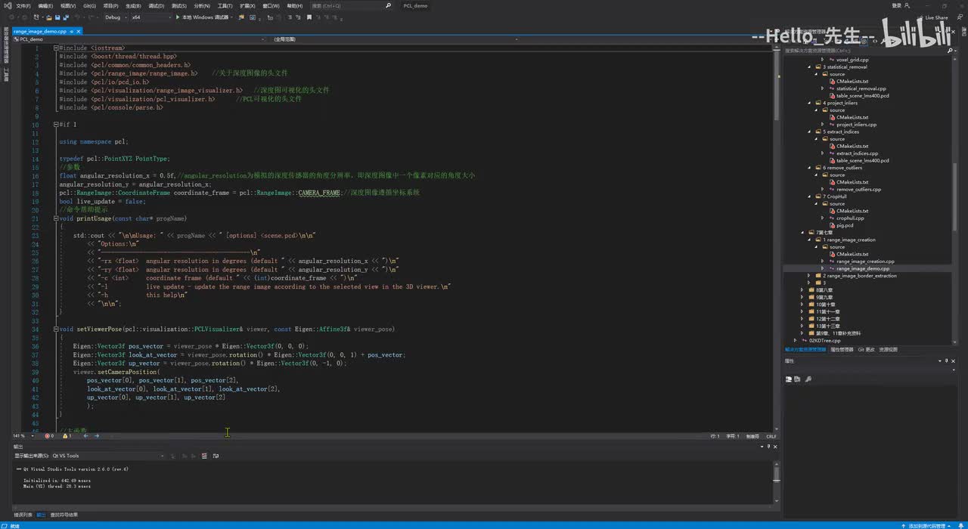The height and width of the screenshot is (529, 968).
Task: Collapse the setViewerPose function code fold
Action: coord(56,329)
